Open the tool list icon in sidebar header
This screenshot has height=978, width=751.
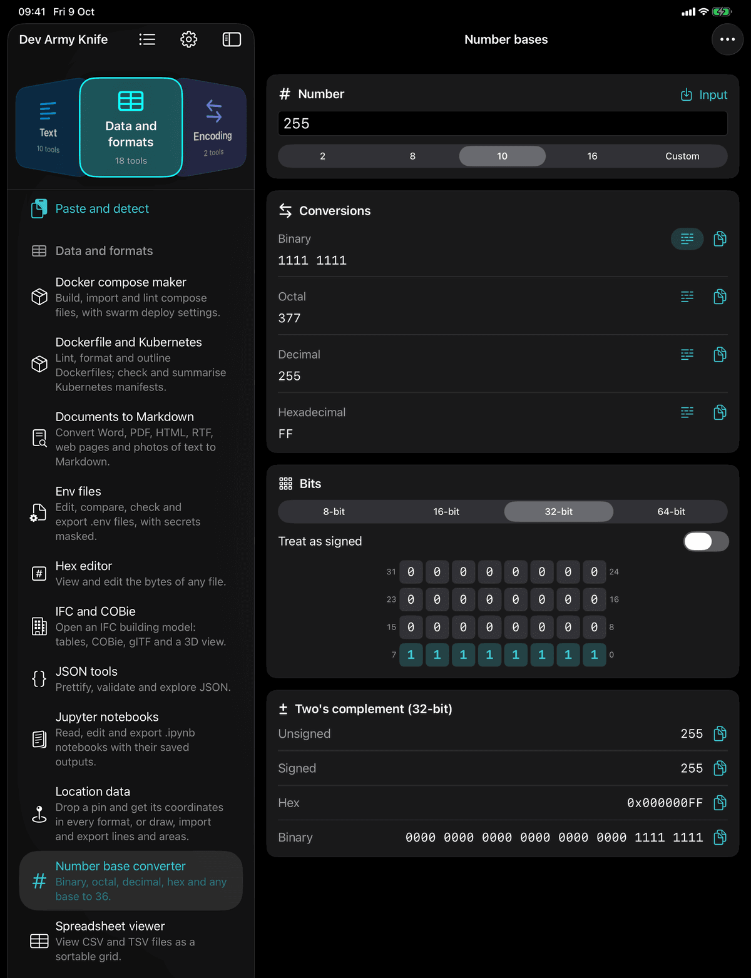[147, 39]
